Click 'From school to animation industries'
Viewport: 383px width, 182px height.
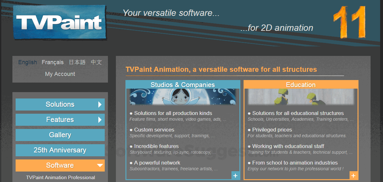coord(295,163)
